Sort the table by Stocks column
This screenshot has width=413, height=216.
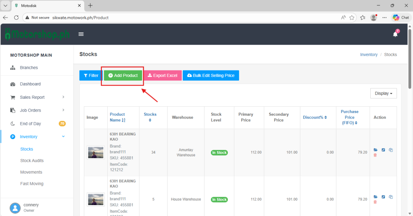click(150, 117)
